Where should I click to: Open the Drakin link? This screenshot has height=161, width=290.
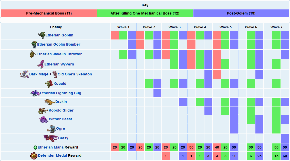tap(61, 102)
